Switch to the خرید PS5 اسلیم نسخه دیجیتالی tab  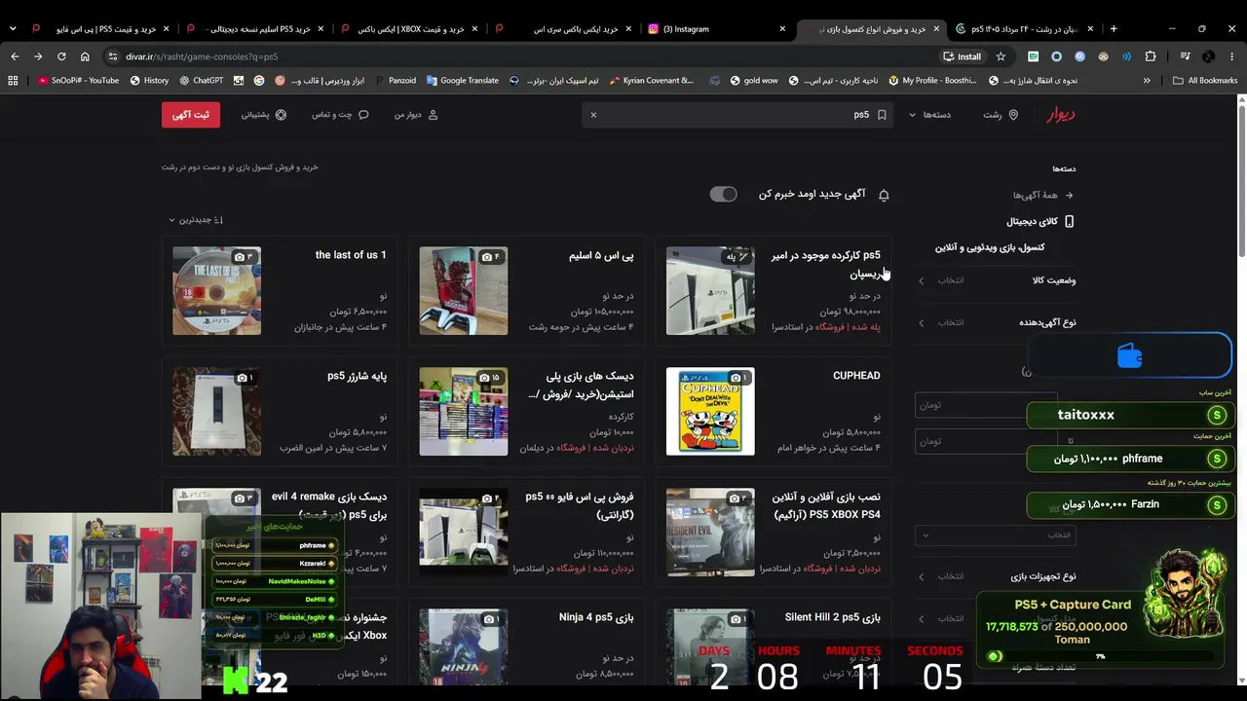pyautogui.click(x=254, y=29)
